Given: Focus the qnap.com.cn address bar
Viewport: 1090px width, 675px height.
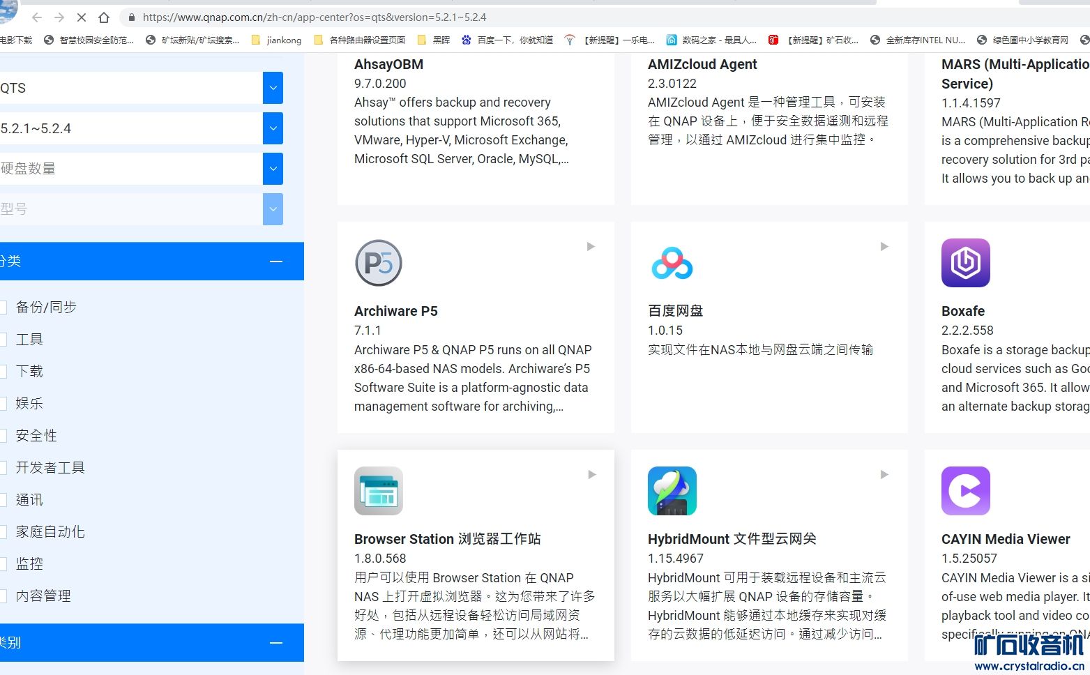Looking at the screenshot, I should coord(315,17).
